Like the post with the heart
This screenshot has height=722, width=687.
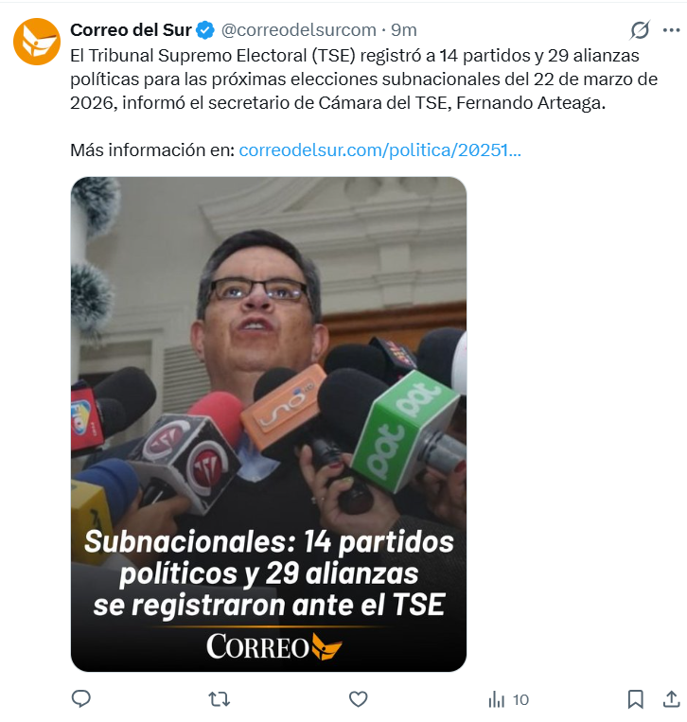[358, 699]
